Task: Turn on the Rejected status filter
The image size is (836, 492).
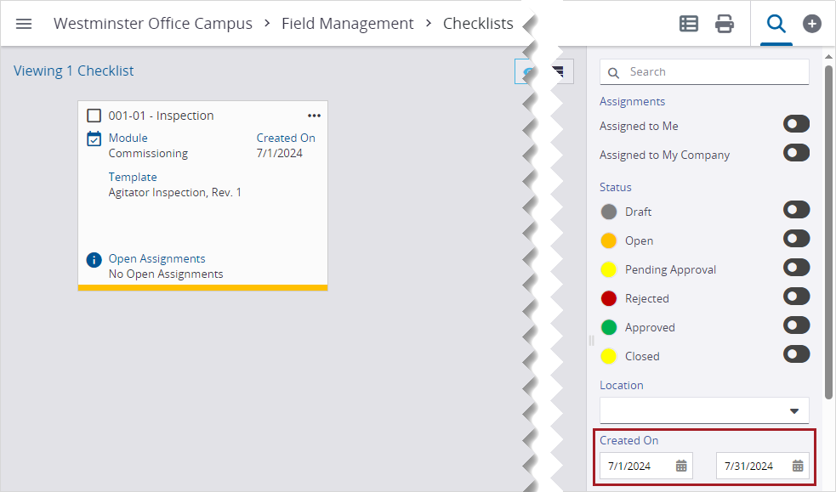Action: pyautogui.click(x=796, y=297)
